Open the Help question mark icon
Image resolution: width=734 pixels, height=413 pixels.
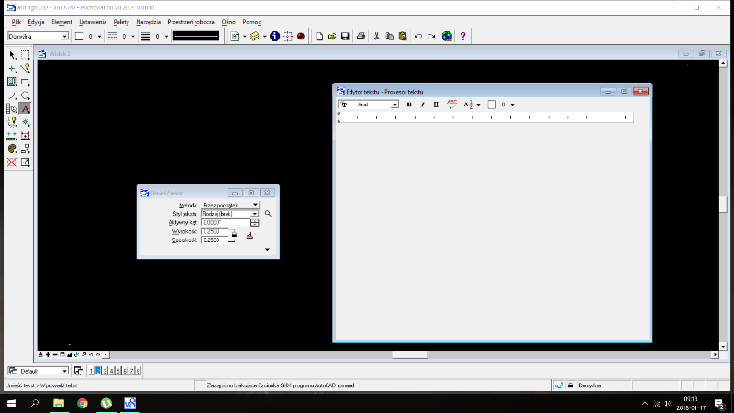point(462,37)
